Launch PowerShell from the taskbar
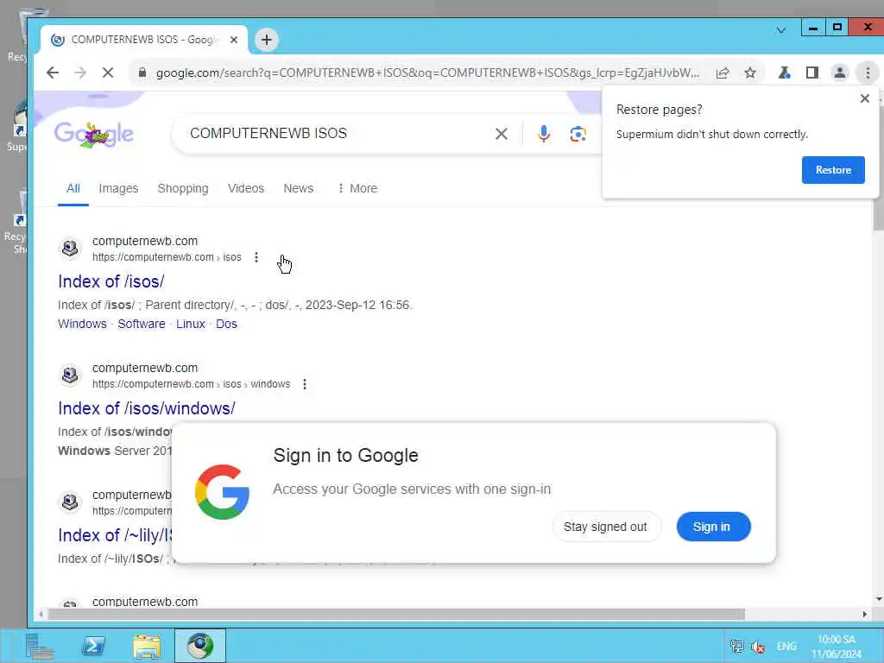The height and width of the screenshot is (663, 884). coord(93,646)
